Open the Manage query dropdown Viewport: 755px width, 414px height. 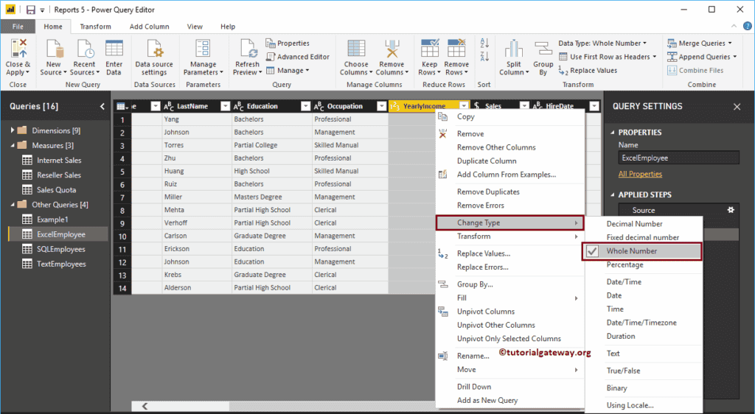click(x=288, y=71)
